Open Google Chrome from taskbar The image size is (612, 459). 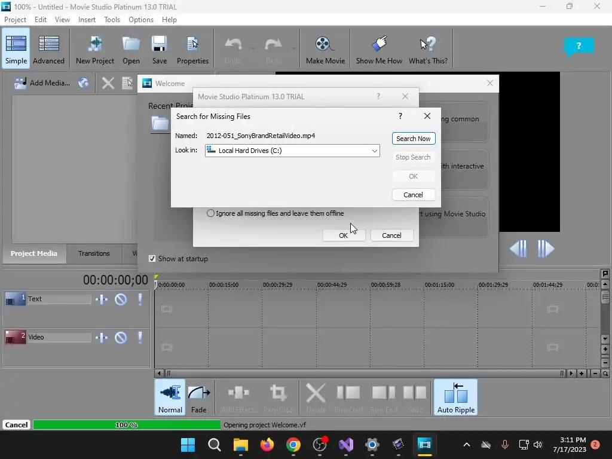[293, 445]
